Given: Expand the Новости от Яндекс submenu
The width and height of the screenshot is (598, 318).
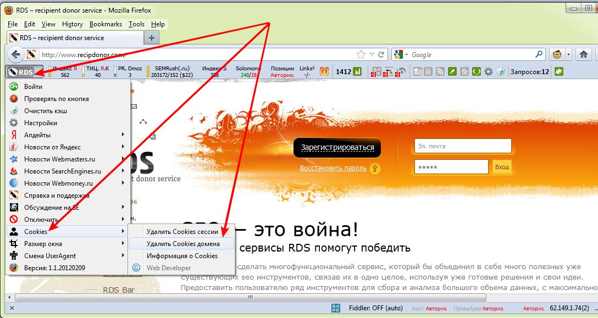Looking at the screenshot, I should point(68,147).
